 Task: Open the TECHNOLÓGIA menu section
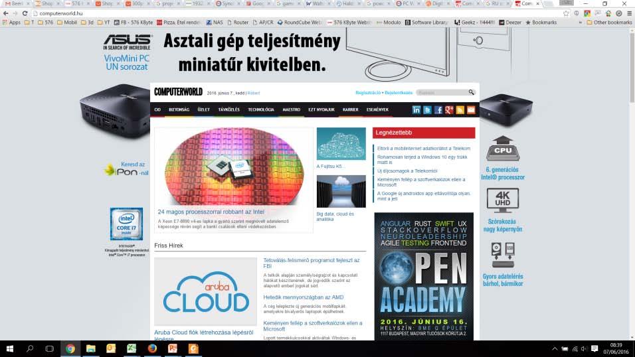pos(261,109)
